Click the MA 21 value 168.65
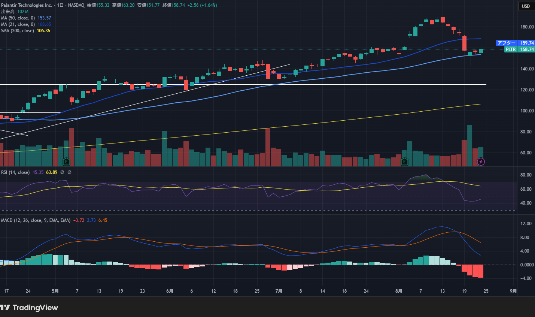535x317 pixels. [44, 24]
